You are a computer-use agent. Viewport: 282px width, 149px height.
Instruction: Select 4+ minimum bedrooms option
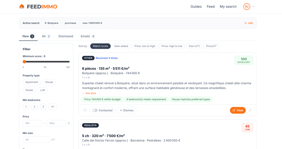(x=53, y=107)
